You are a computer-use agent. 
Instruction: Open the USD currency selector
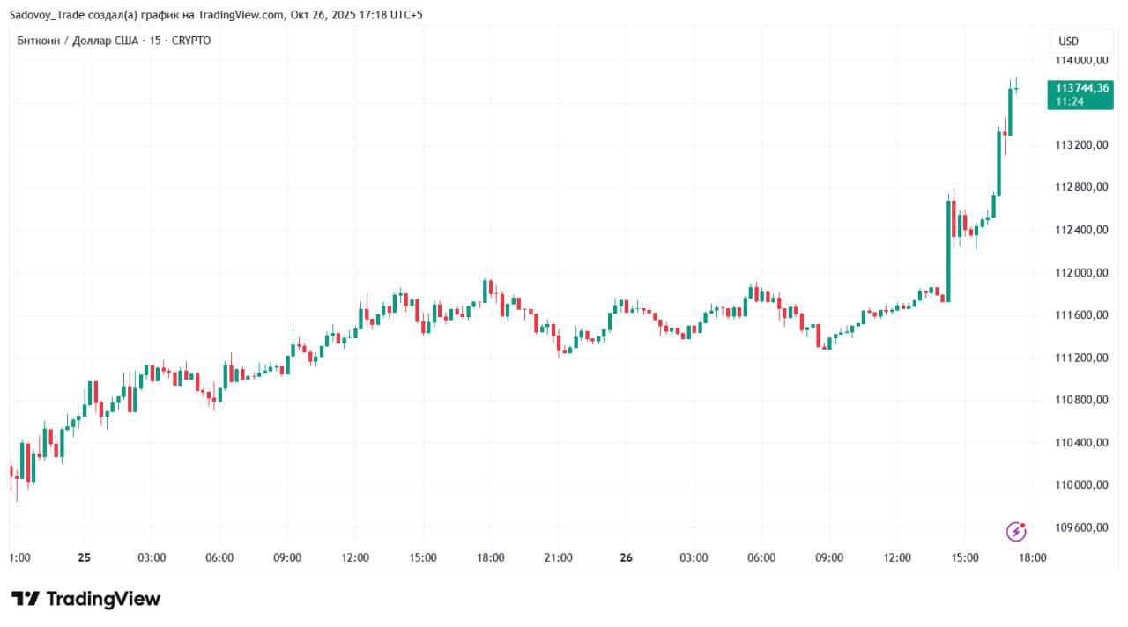coord(1068,41)
